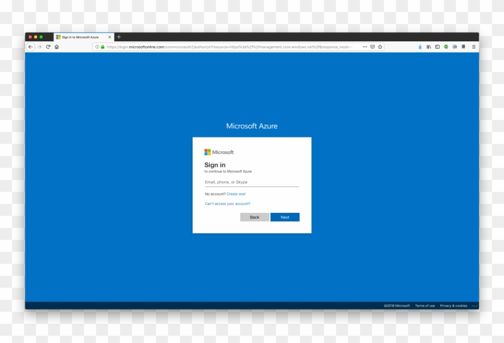
Task: Open the Downloads arrow icon
Action: point(420,47)
